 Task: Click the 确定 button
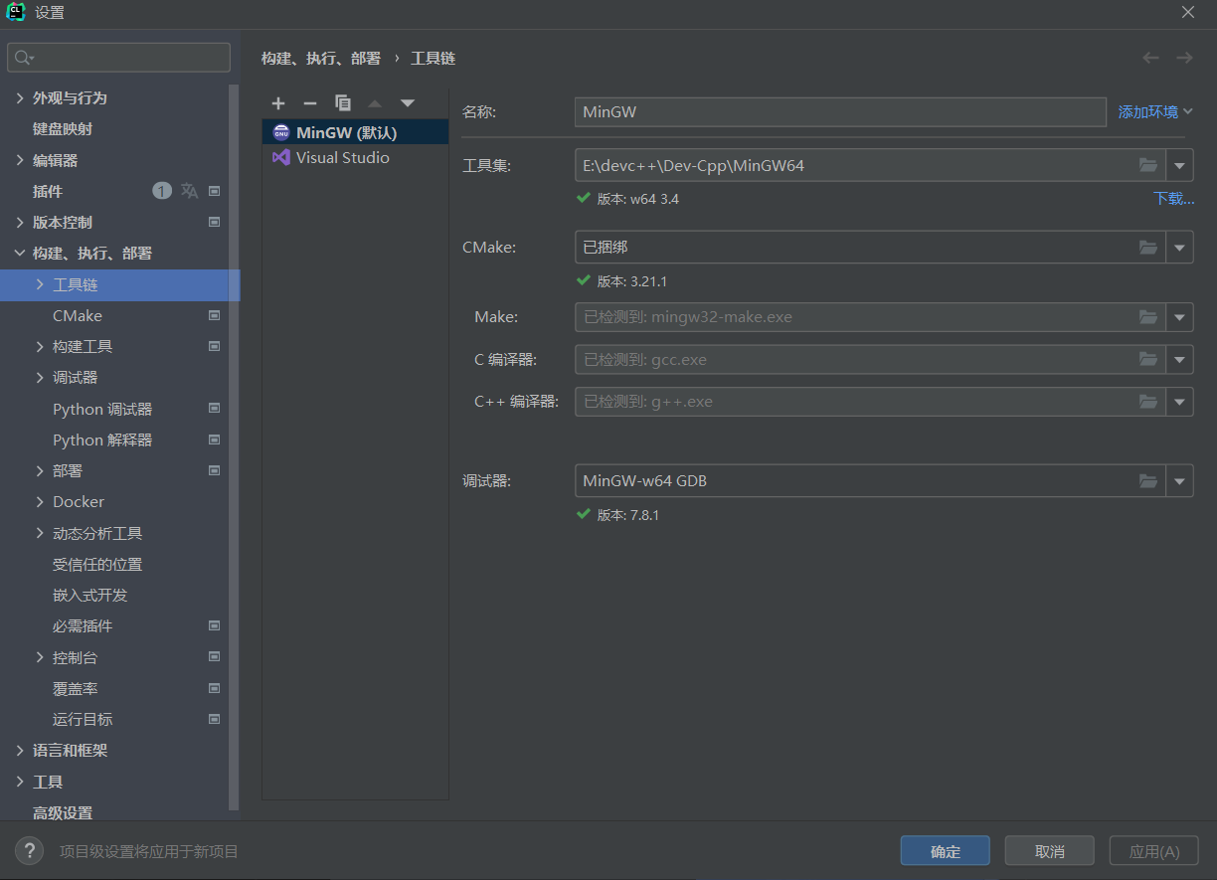click(946, 851)
